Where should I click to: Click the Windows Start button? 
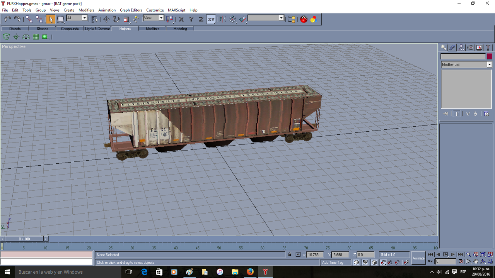coord(7,272)
